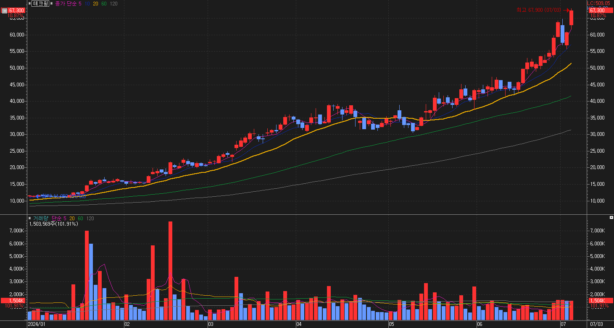This screenshot has width=614, height=328.
Task: Click the 거래량 volume indicator label
Action: pyautogui.click(x=41, y=218)
